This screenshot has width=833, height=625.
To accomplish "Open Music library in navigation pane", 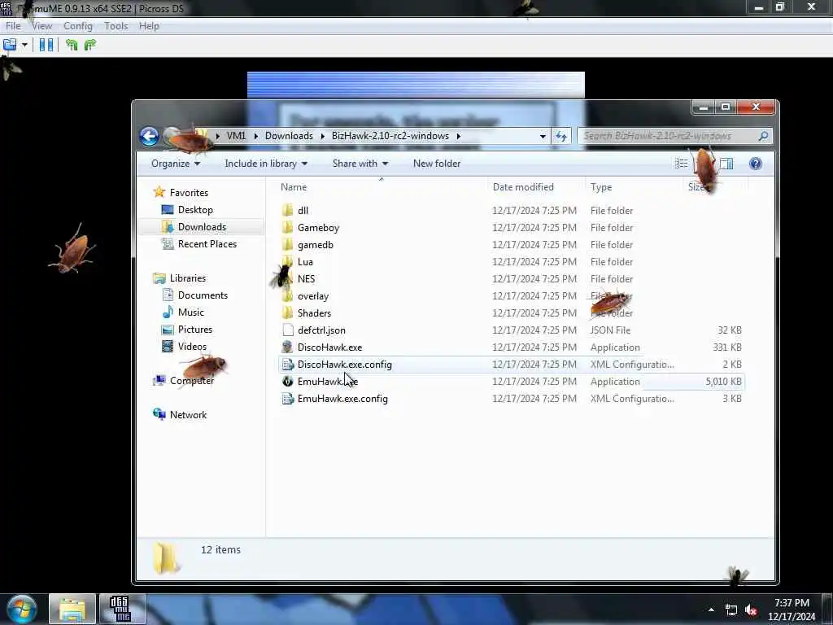I will (183, 312).
